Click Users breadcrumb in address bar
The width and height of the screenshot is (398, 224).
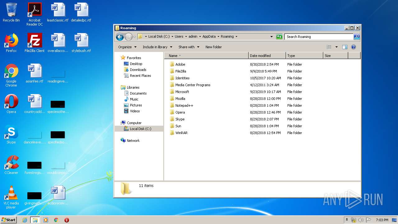tap(179, 36)
